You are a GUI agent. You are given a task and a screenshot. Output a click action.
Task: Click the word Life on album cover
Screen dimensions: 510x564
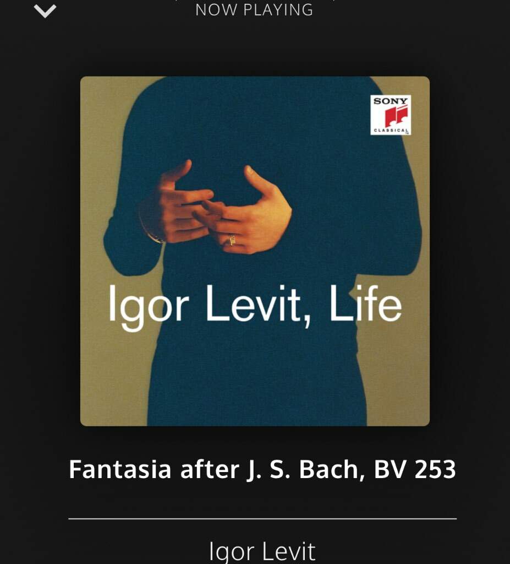point(365,303)
